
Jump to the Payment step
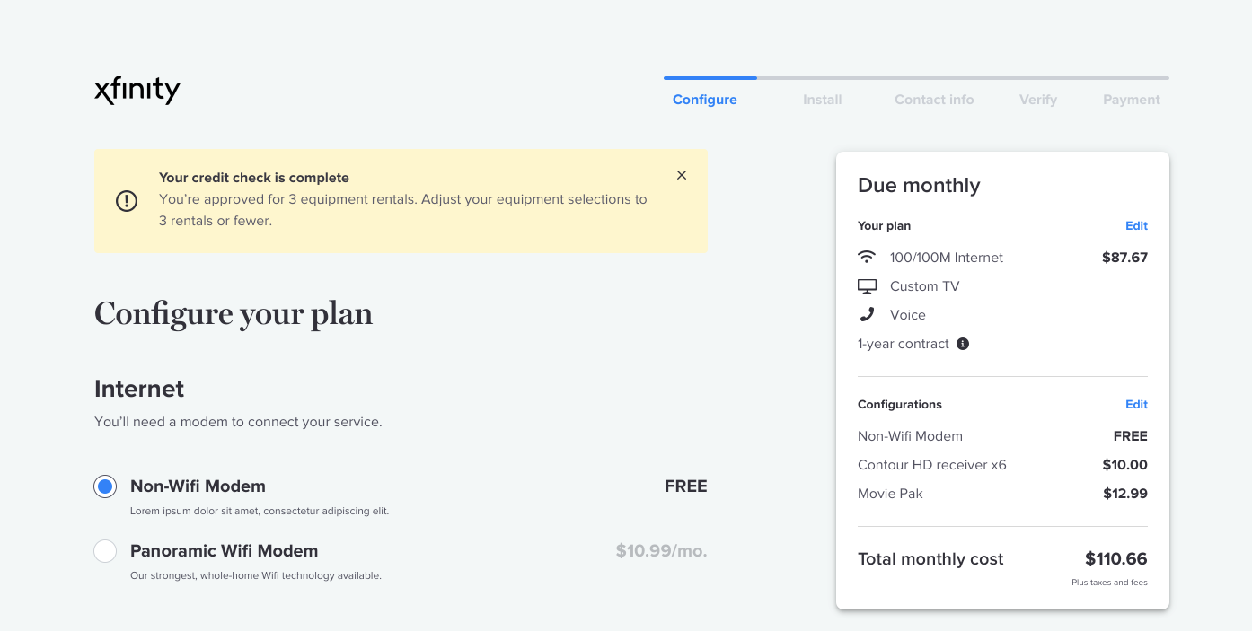click(x=1132, y=100)
